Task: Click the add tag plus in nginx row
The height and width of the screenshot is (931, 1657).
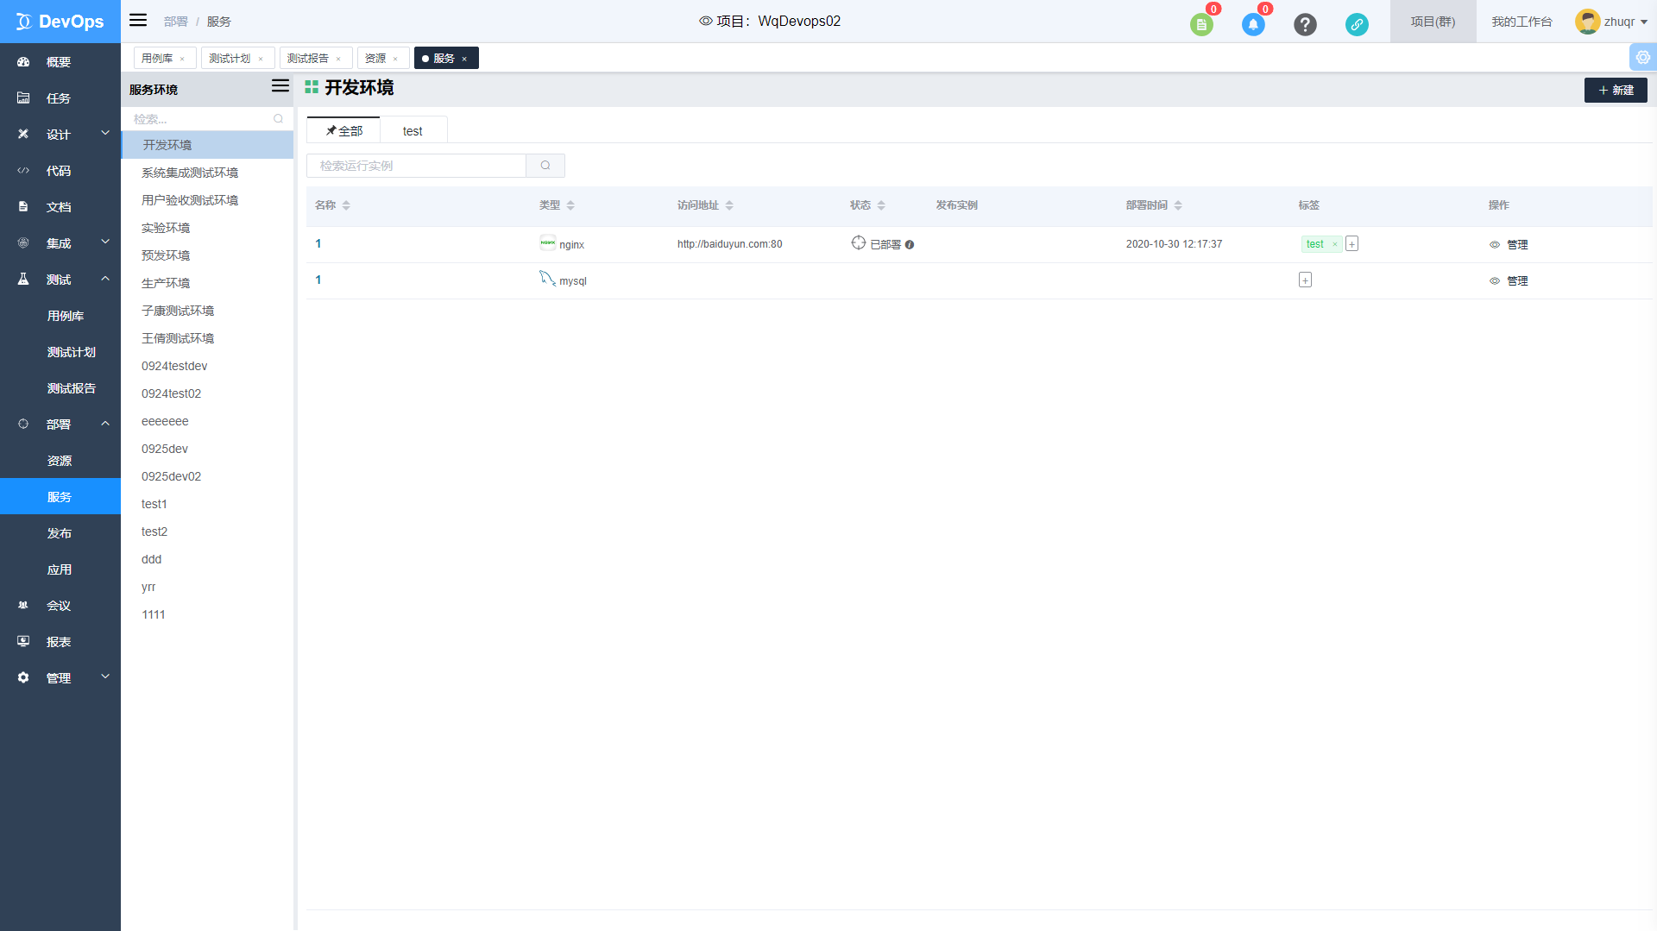Action: [x=1352, y=244]
